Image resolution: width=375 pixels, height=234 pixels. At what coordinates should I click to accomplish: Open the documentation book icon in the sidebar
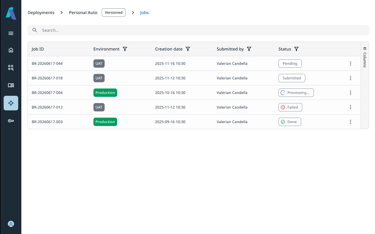click(x=11, y=85)
